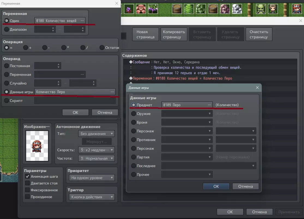Open item picker for 0109 Перо
Image resolution: width=304 pixels, height=219 pixels.
(209, 105)
